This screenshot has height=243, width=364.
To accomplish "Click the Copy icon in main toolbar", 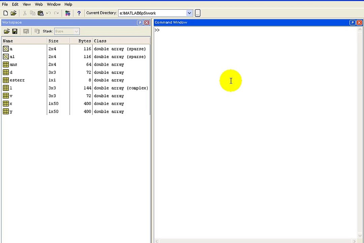I will (x=33, y=13).
